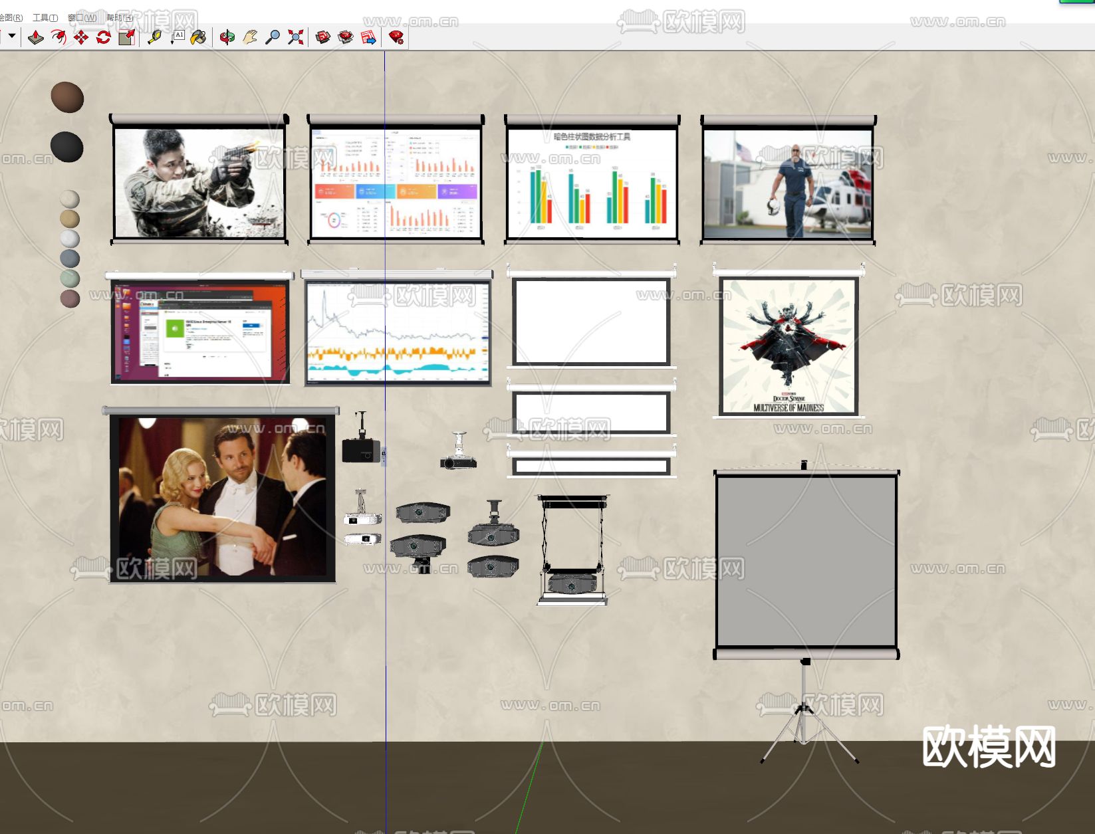Open the Extension Manager

pos(396,37)
